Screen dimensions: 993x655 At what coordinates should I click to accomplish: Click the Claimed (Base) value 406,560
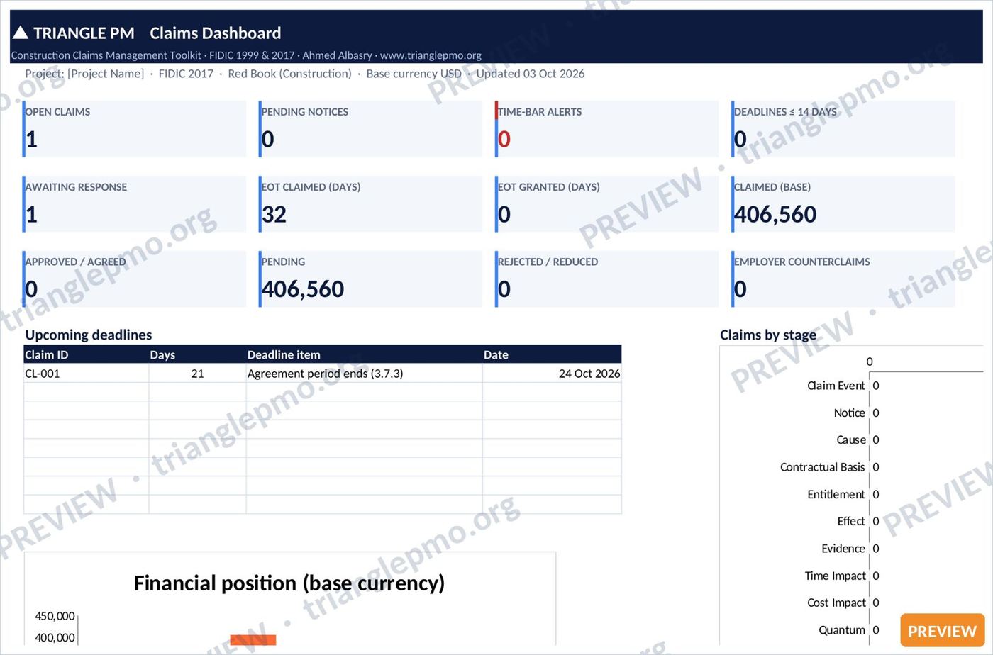(x=775, y=214)
